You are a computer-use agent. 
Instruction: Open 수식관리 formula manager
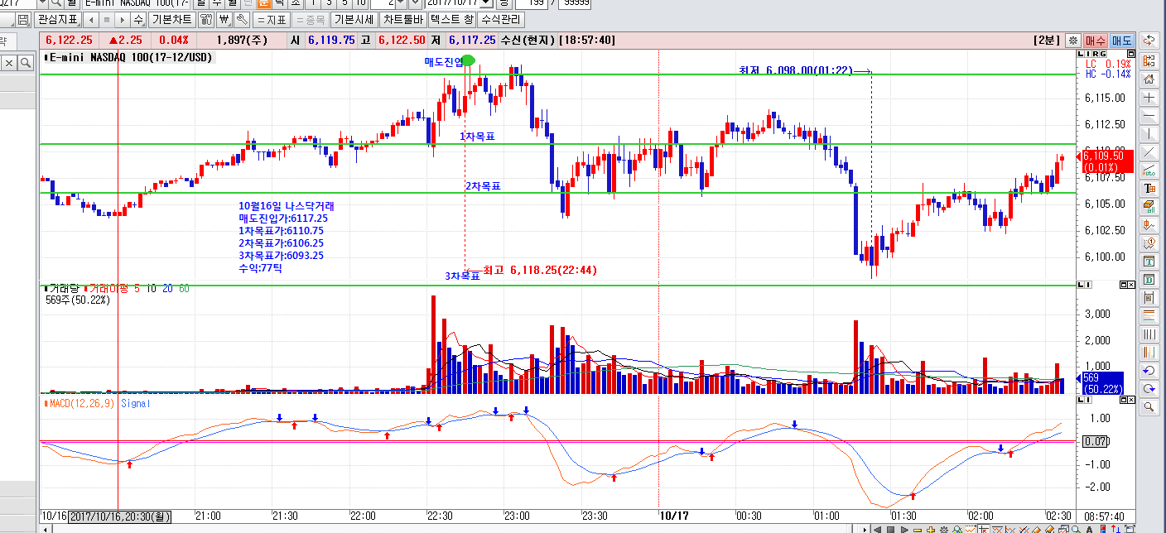coord(501,19)
